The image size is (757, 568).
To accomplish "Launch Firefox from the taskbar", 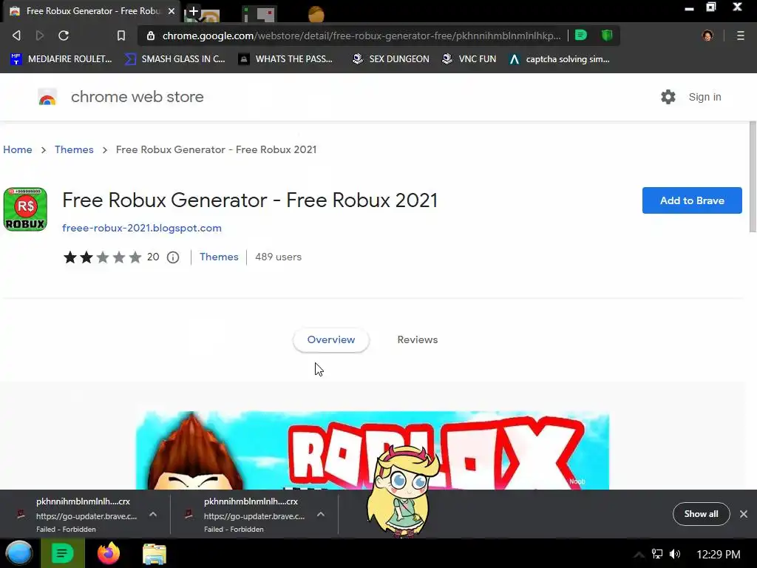I will (x=109, y=553).
